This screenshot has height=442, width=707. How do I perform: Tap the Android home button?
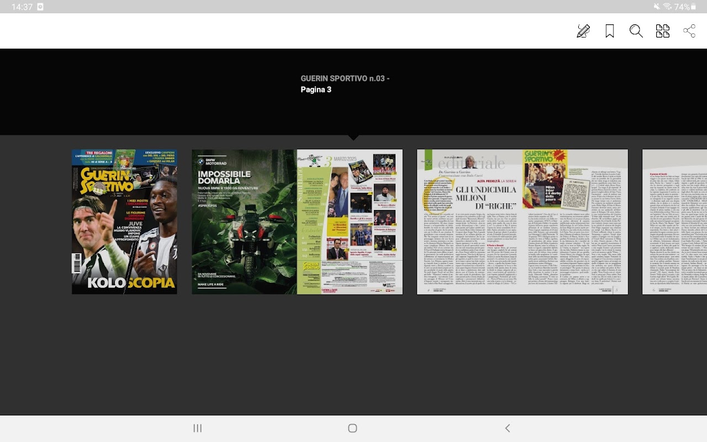coord(352,428)
